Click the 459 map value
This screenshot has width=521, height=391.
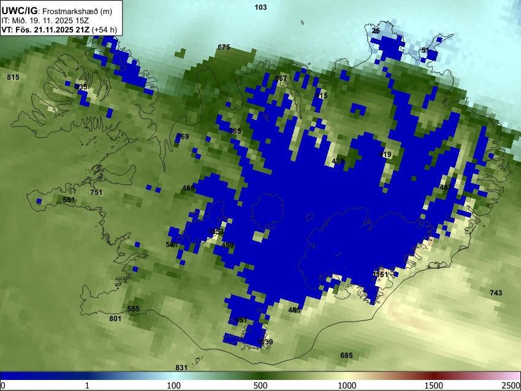[227, 246]
